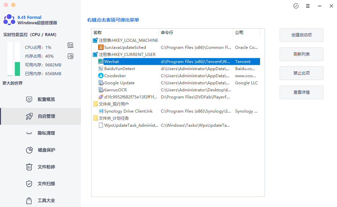Click the 文件粉碎 shredder trash icon
The height and width of the screenshot is (207, 337).
(29, 167)
